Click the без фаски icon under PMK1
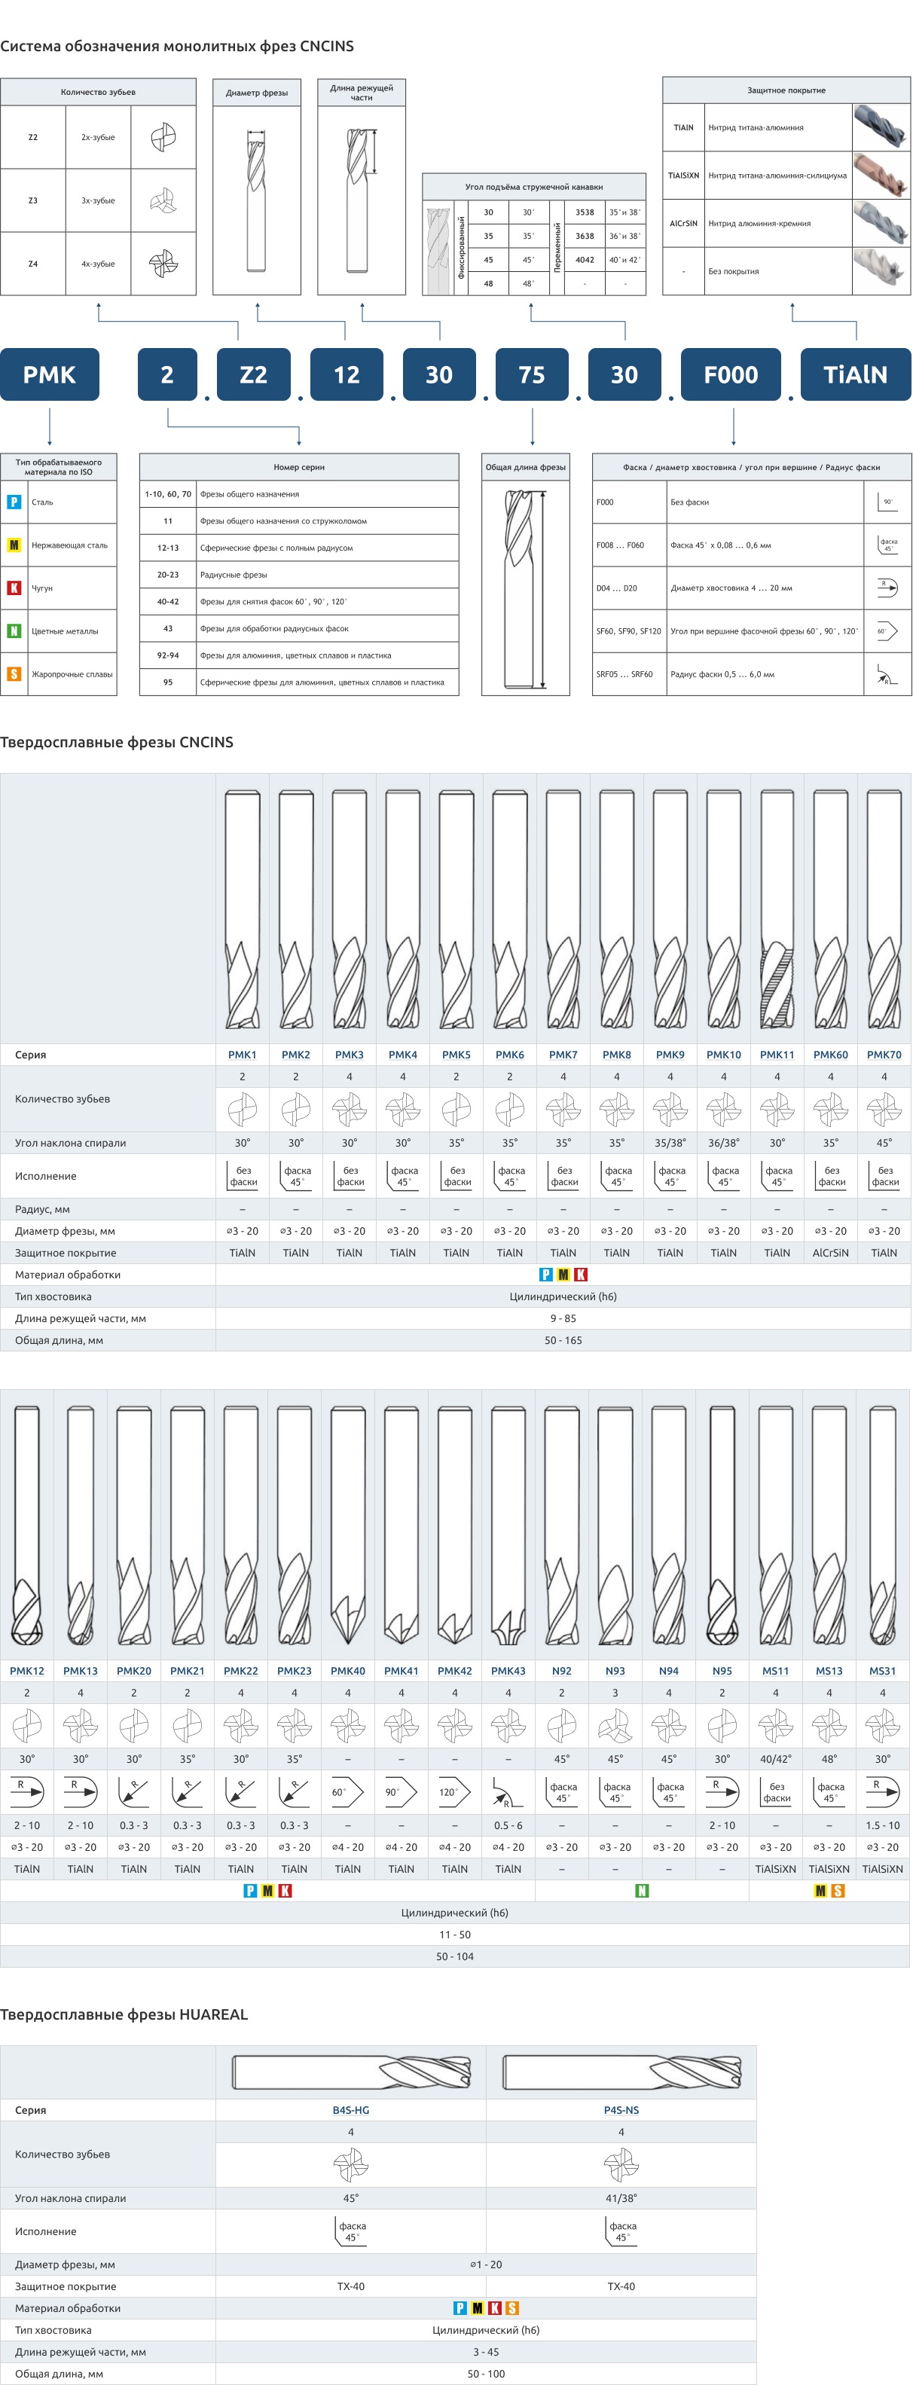The height and width of the screenshot is (2385, 913). tap(243, 1176)
